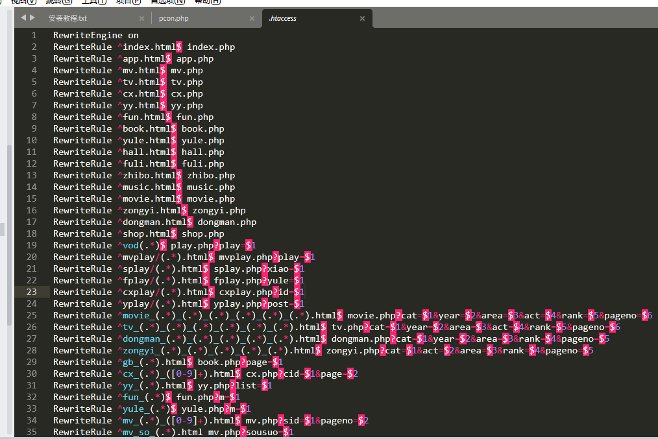Click 'yplay.php?post=$1' text

pos(259,304)
